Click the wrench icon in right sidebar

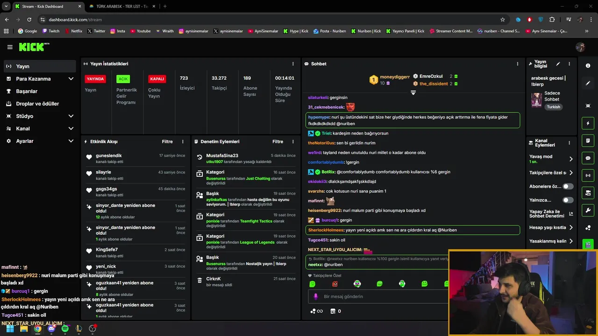point(588,210)
